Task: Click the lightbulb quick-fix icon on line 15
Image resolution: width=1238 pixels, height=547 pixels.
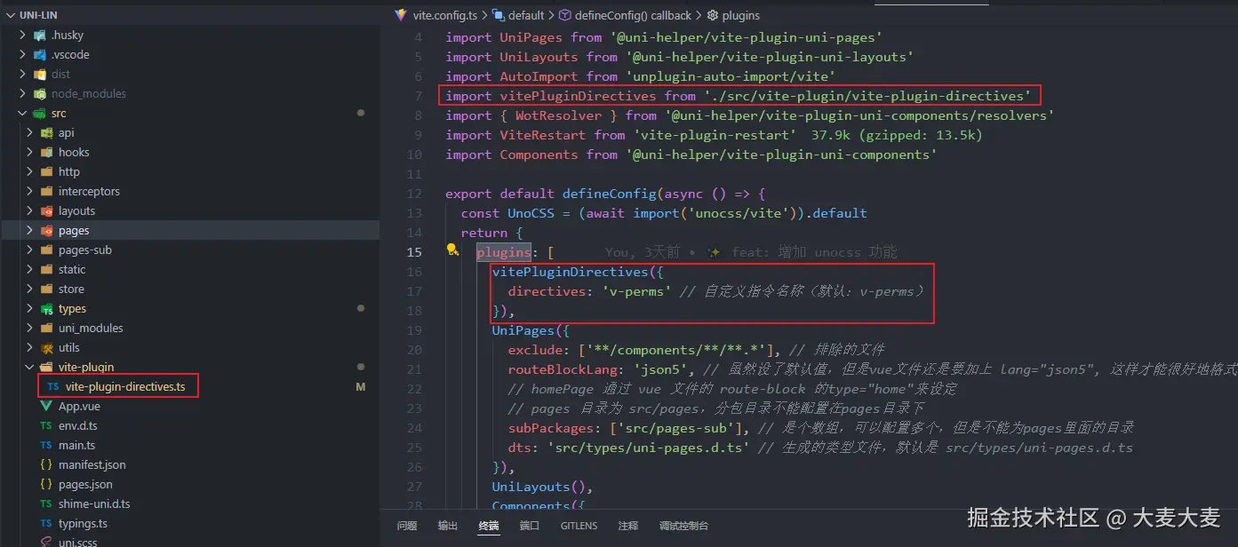Action: [452, 251]
